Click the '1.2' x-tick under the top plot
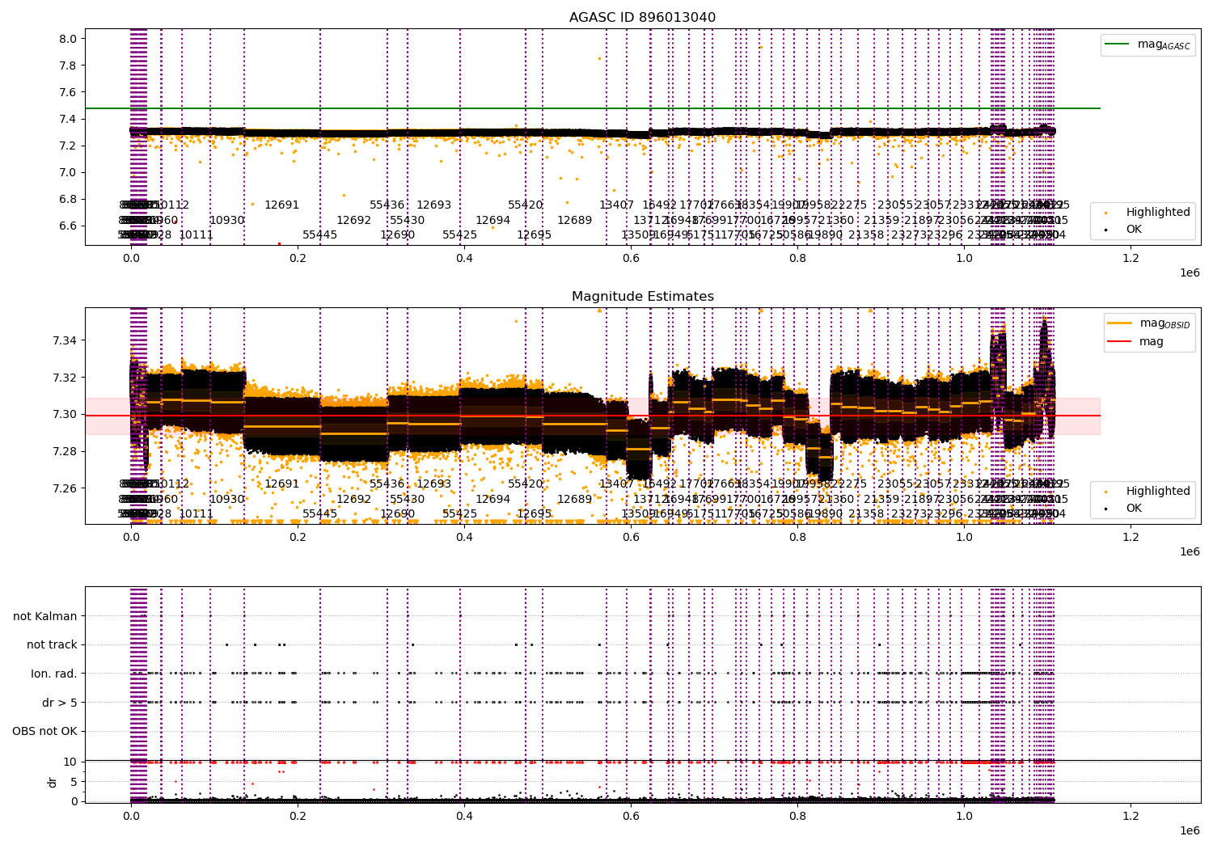Image resolution: width=1213 pixels, height=849 pixels. click(1131, 258)
